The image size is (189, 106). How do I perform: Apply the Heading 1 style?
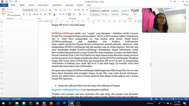[x=115, y=12]
